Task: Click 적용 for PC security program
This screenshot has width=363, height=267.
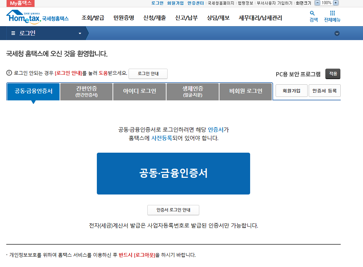Action: click(333, 74)
